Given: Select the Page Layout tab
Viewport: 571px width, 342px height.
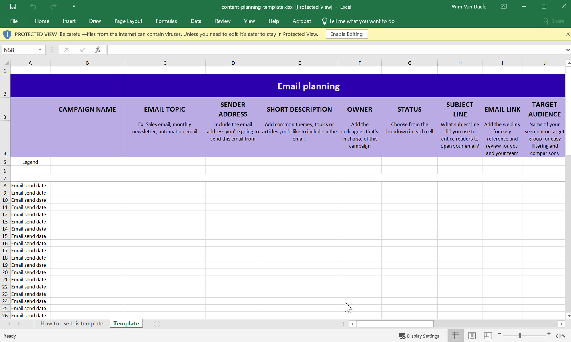Looking at the screenshot, I should [128, 21].
